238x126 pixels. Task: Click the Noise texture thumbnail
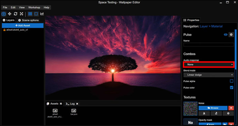[190, 109]
